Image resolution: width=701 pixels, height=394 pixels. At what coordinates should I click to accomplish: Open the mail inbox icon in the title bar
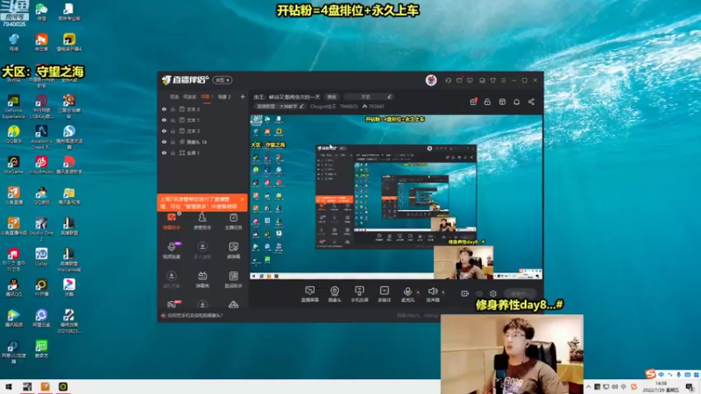coord(459,81)
